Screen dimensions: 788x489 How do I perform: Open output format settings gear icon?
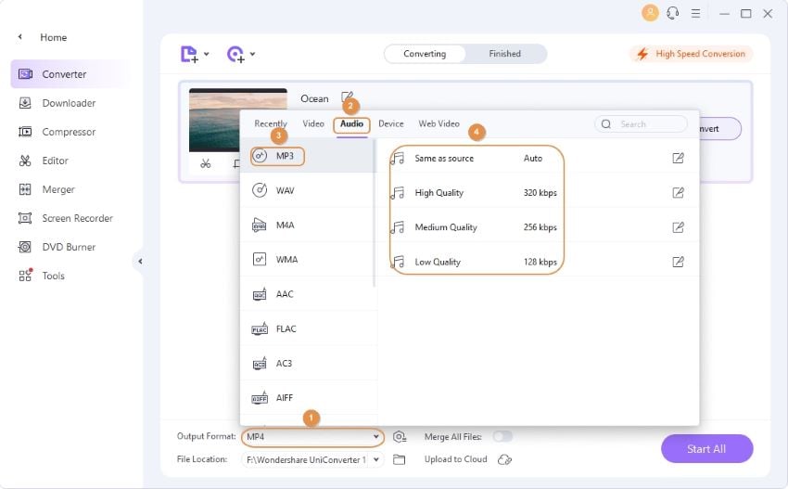(400, 437)
